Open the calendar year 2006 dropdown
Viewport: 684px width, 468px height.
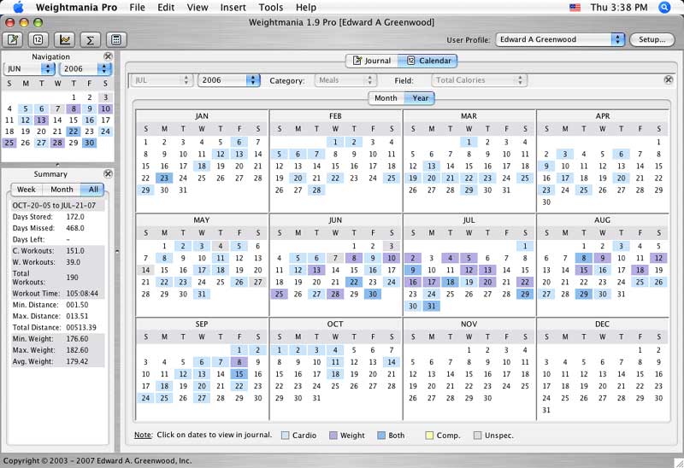[228, 80]
